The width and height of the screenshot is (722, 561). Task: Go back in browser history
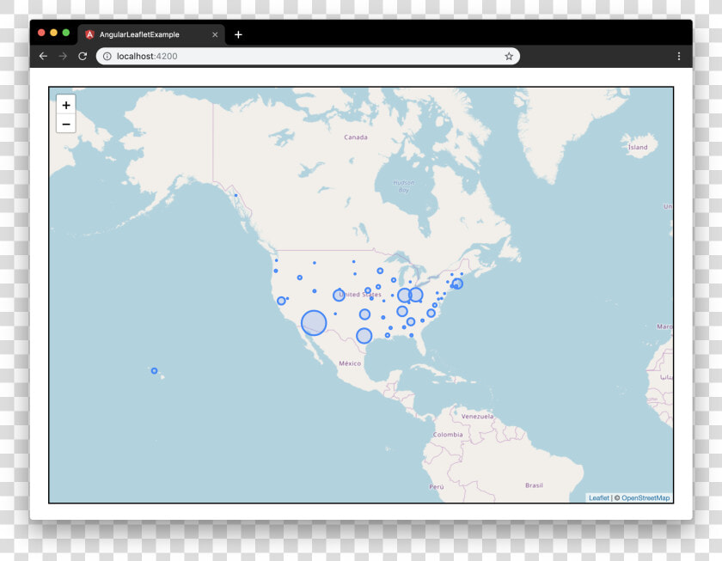[x=43, y=56]
